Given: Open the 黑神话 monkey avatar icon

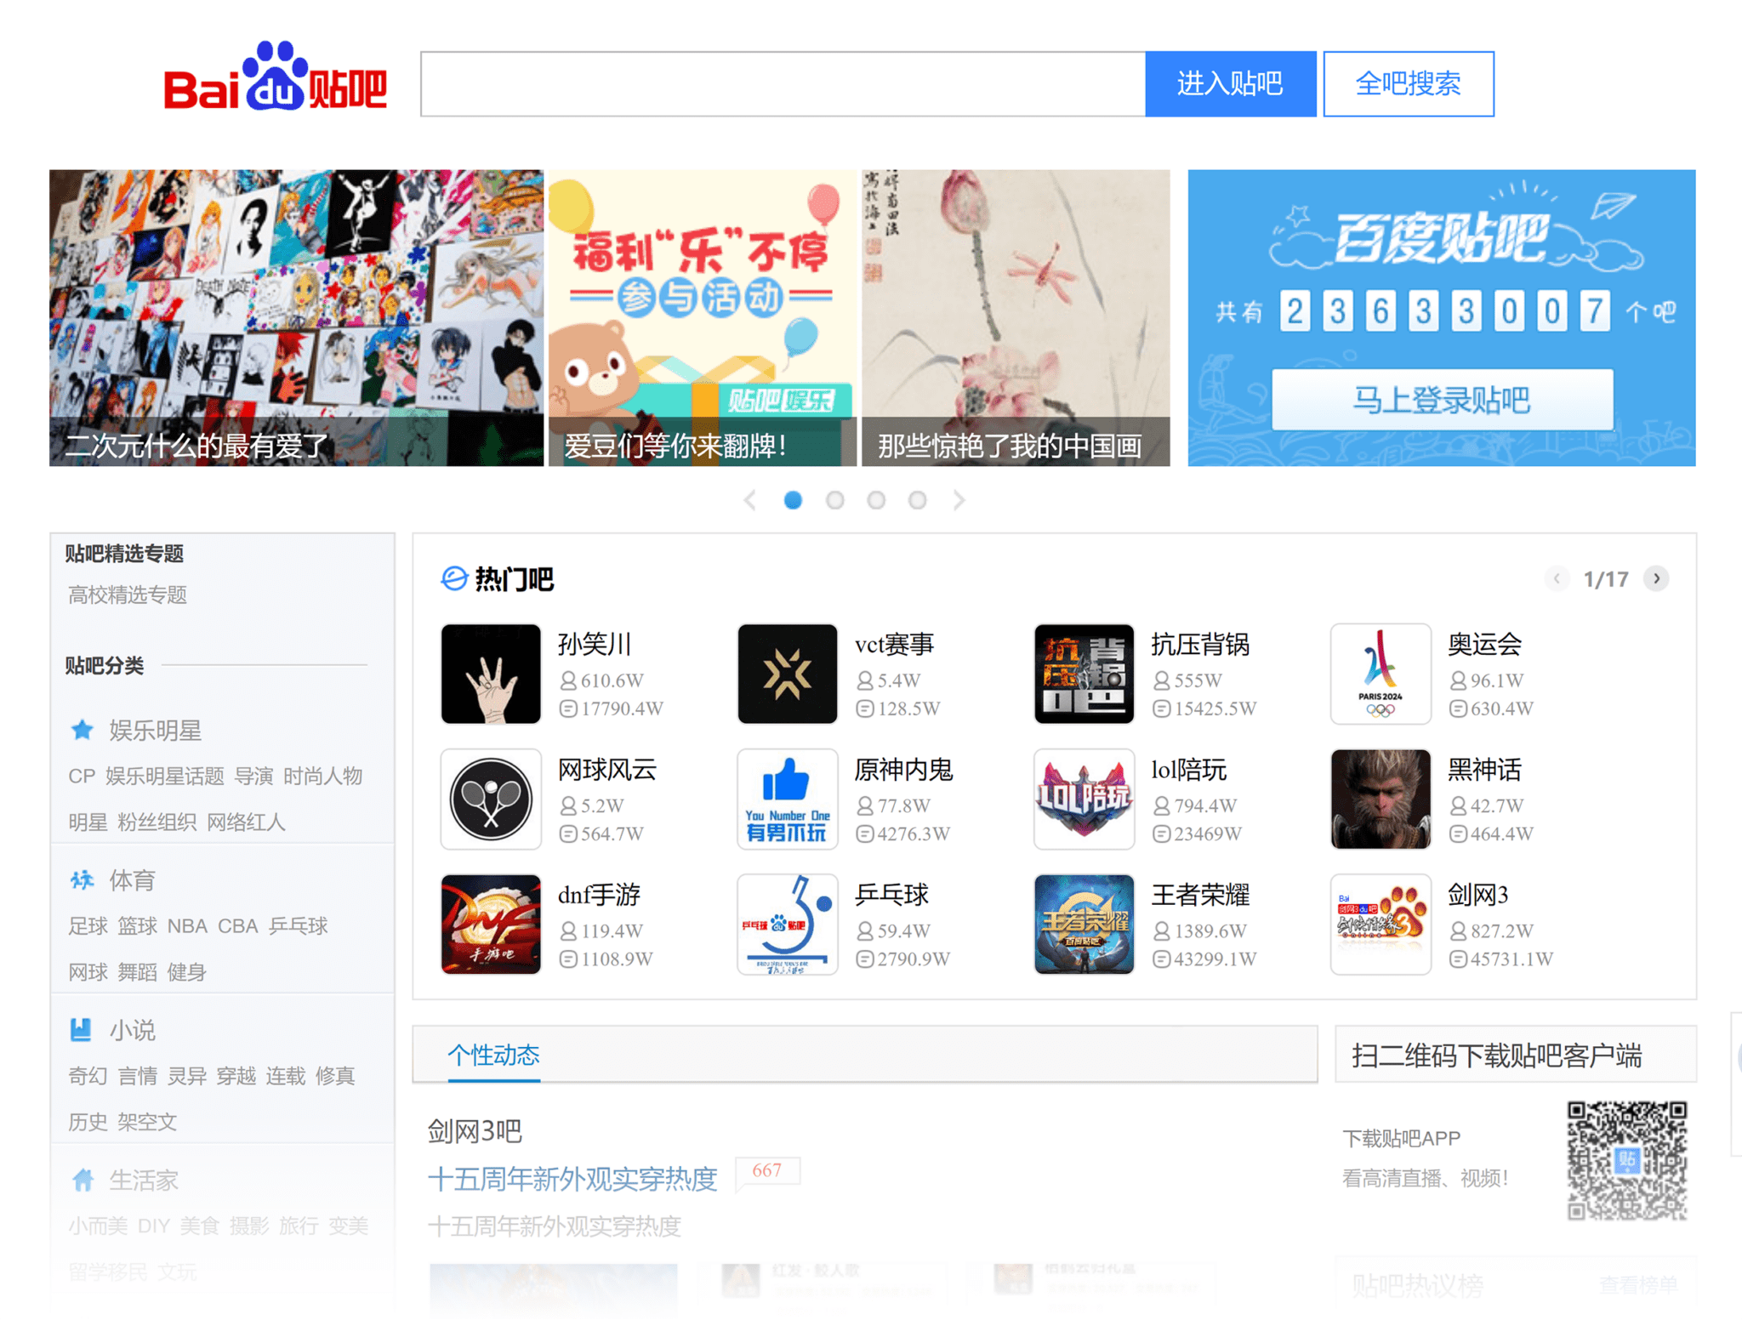Looking at the screenshot, I should point(1381,799).
